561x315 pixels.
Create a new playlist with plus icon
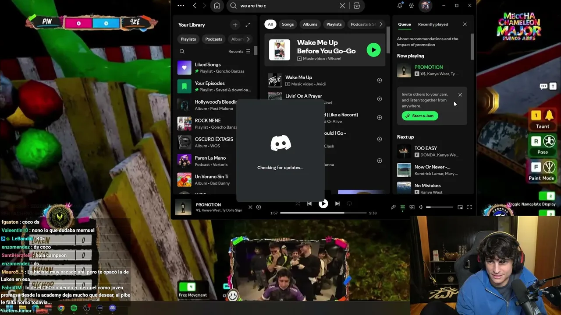point(235,25)
